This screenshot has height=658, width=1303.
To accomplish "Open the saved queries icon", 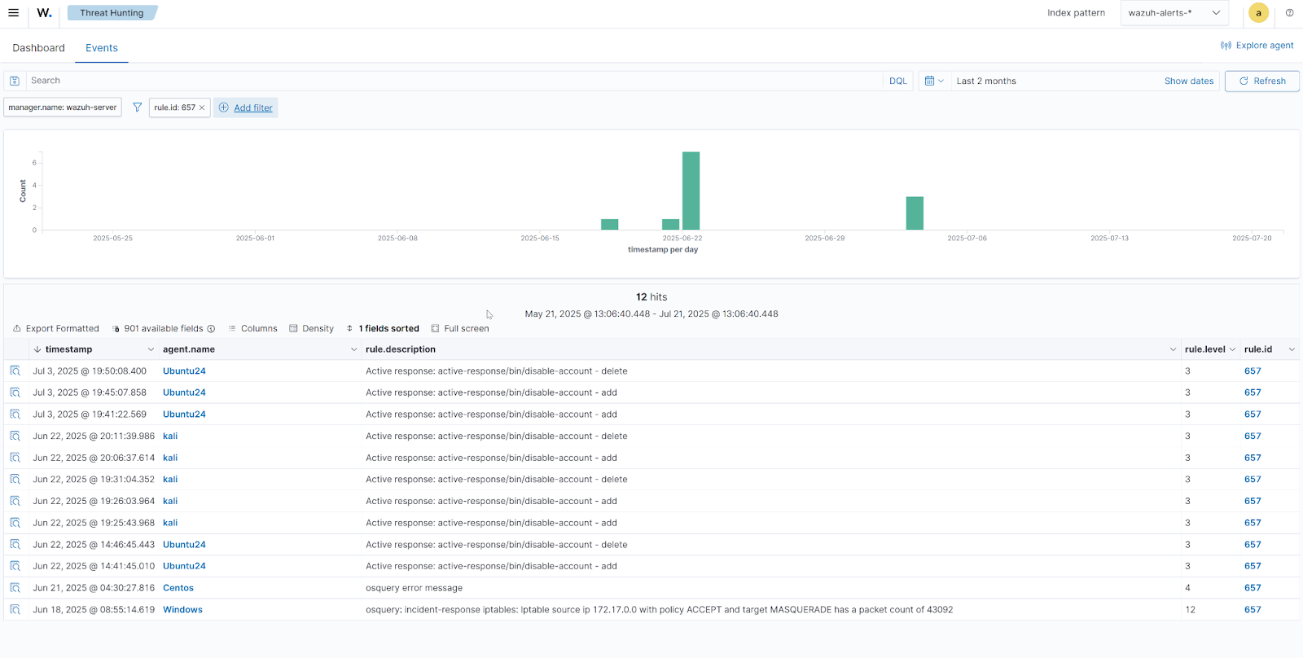I will coord(15,81).
